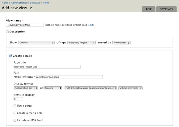Screen dimensions: 179x127
Task: Expand the sorted by Newest first dropdown
Action: click(x=121, y=43)
